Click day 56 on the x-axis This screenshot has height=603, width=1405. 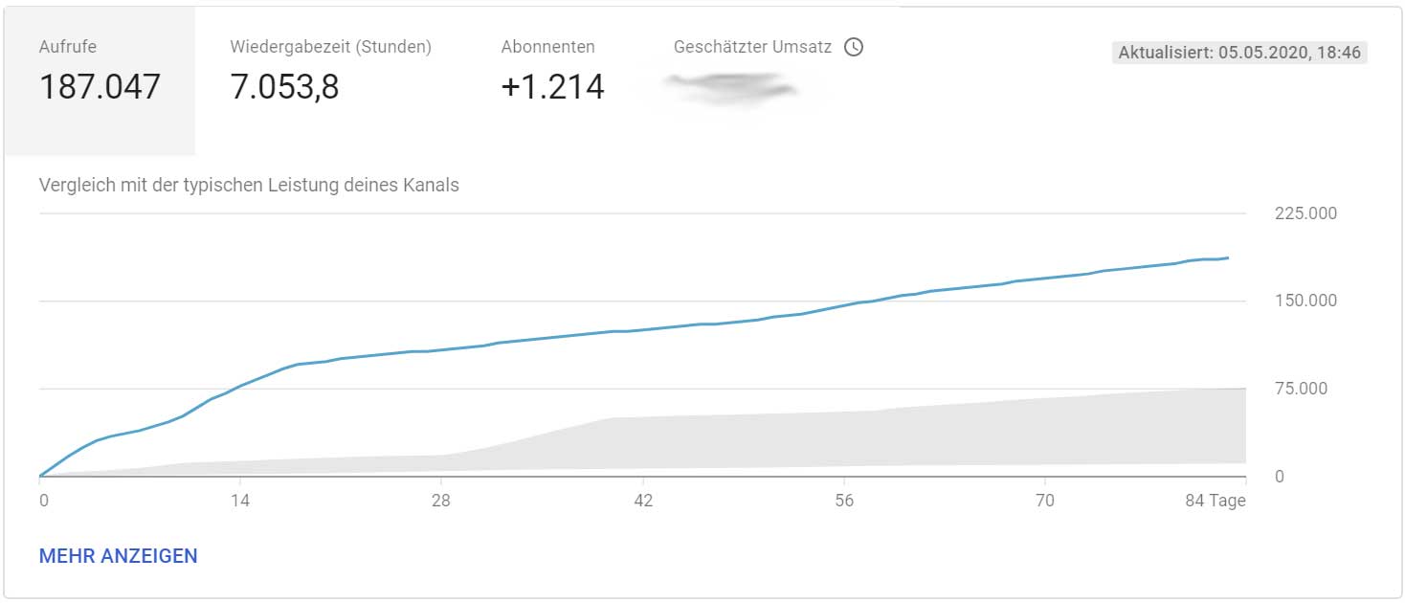[844, 501]
